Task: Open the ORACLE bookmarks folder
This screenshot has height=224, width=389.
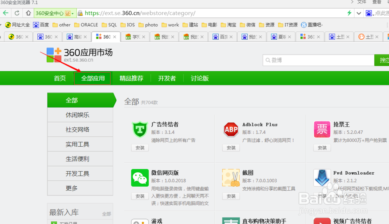Action: pyautogui.click(x=86, y=25)
